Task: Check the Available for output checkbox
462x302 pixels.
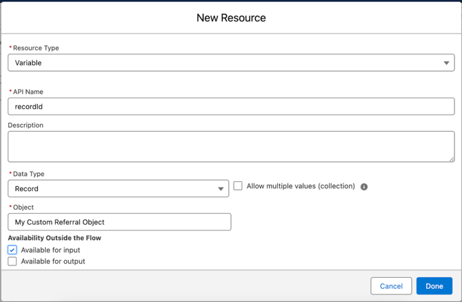Action: [12, 261]
